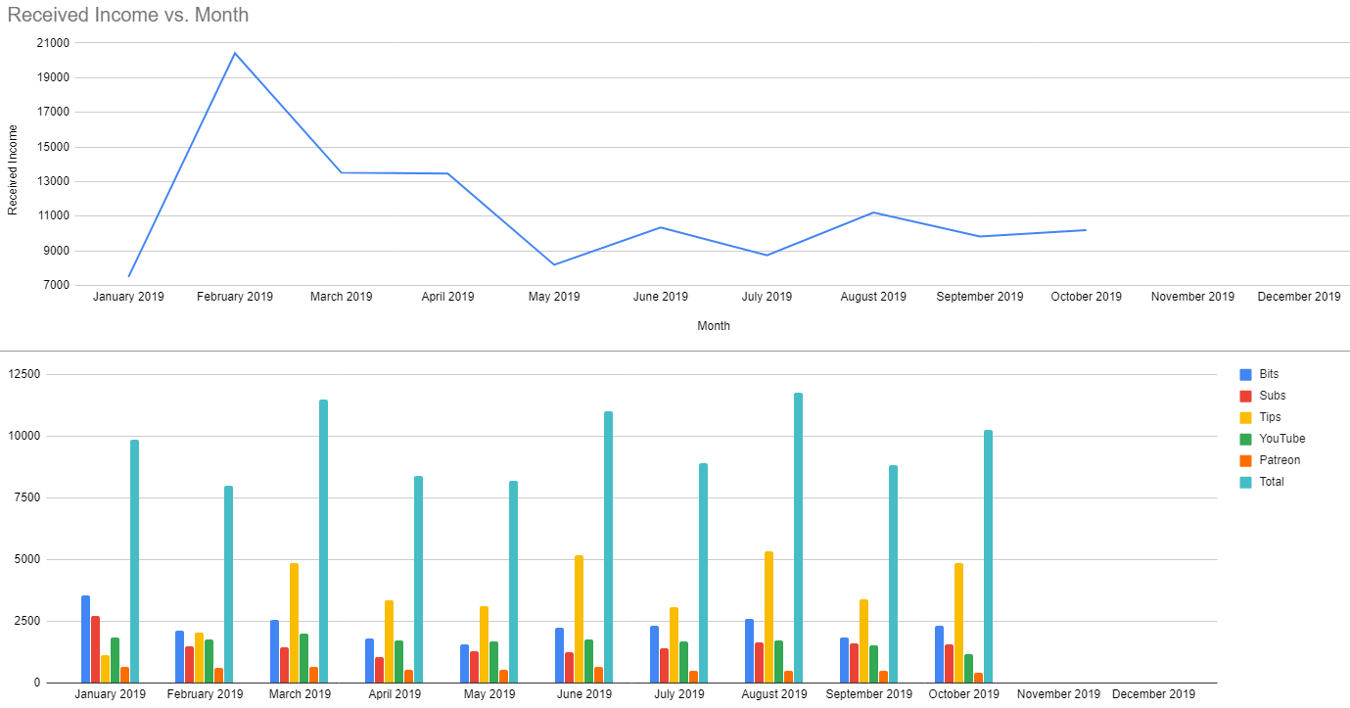This screenshot has height=708, width=1350.
Task: Select the 'Received Income' vertical axis title
Action: pyautogui.click(x=13, y=169)
